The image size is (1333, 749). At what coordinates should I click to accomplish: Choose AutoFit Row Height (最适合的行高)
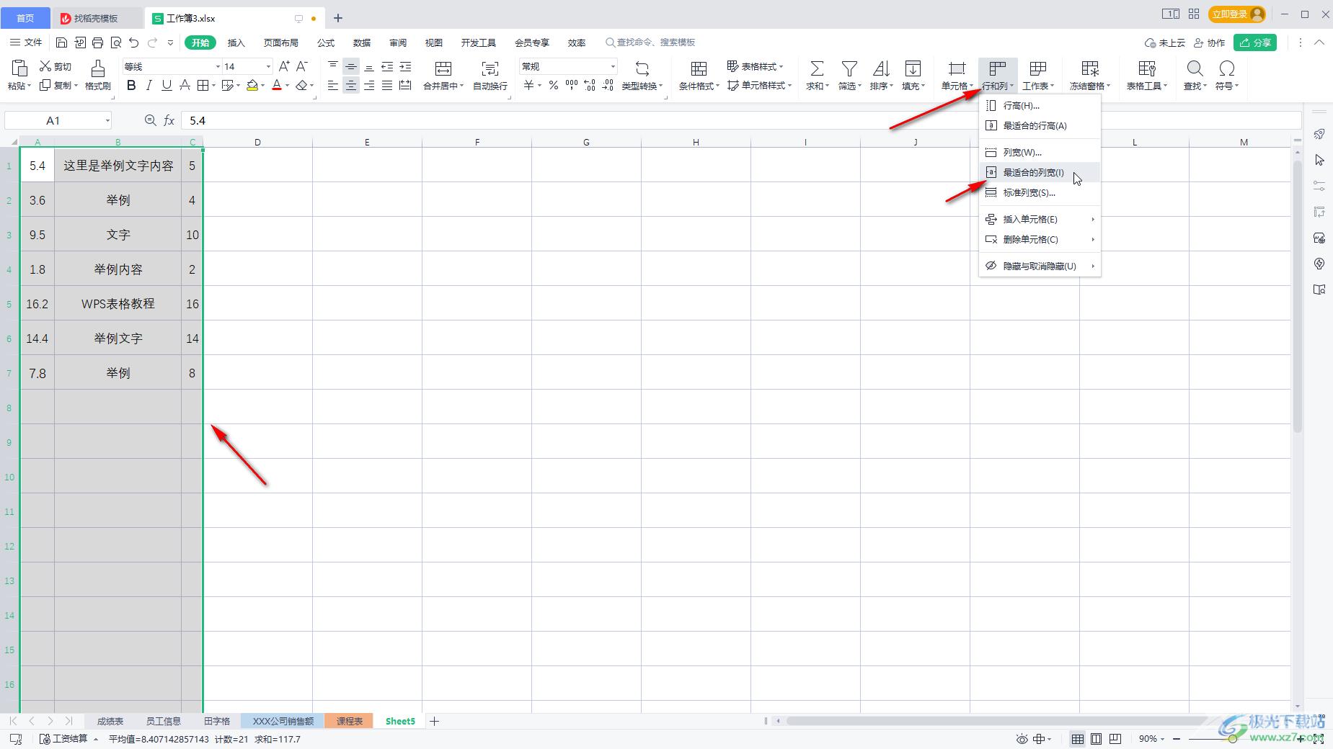point(1040,125)
